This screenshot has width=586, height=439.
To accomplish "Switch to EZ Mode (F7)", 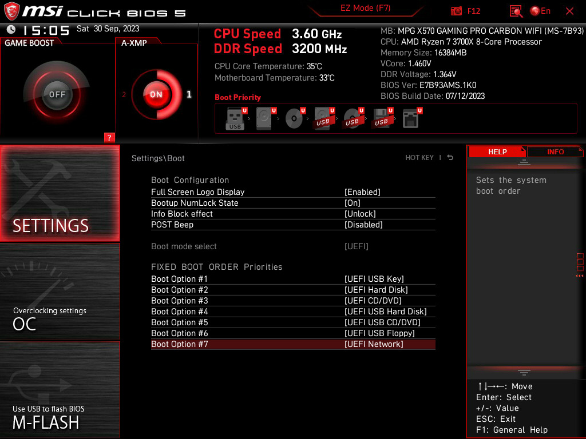I will (x=365, y=8).
